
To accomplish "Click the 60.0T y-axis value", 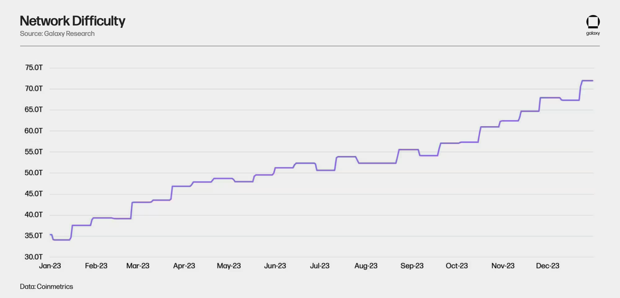I will click(34, 131).
